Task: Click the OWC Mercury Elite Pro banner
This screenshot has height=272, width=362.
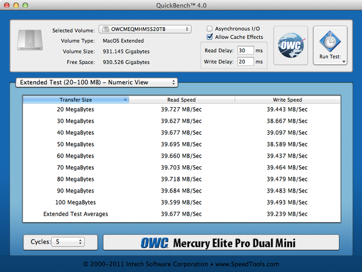Action: tap(221, 242)
